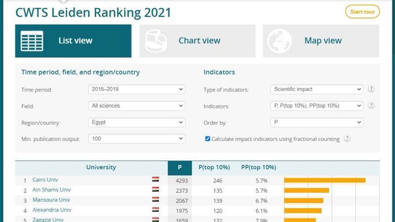Click the List view table icon

[x=32, y=41]
